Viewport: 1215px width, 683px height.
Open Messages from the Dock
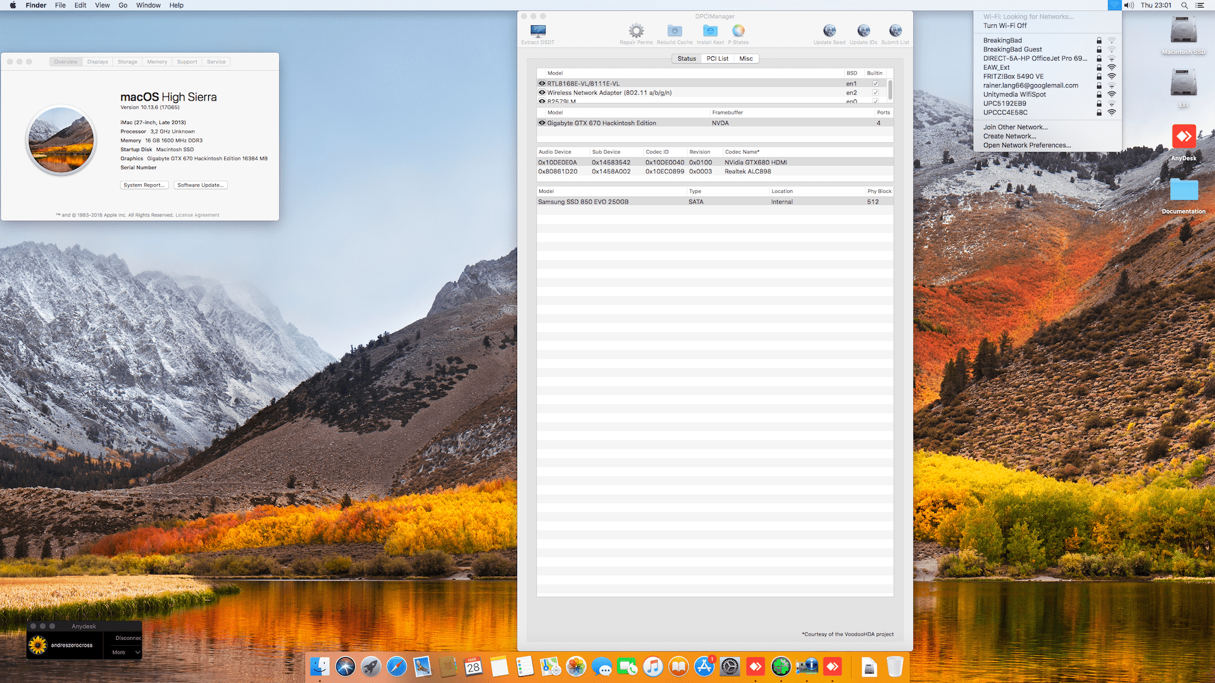[x=602, y=667]
